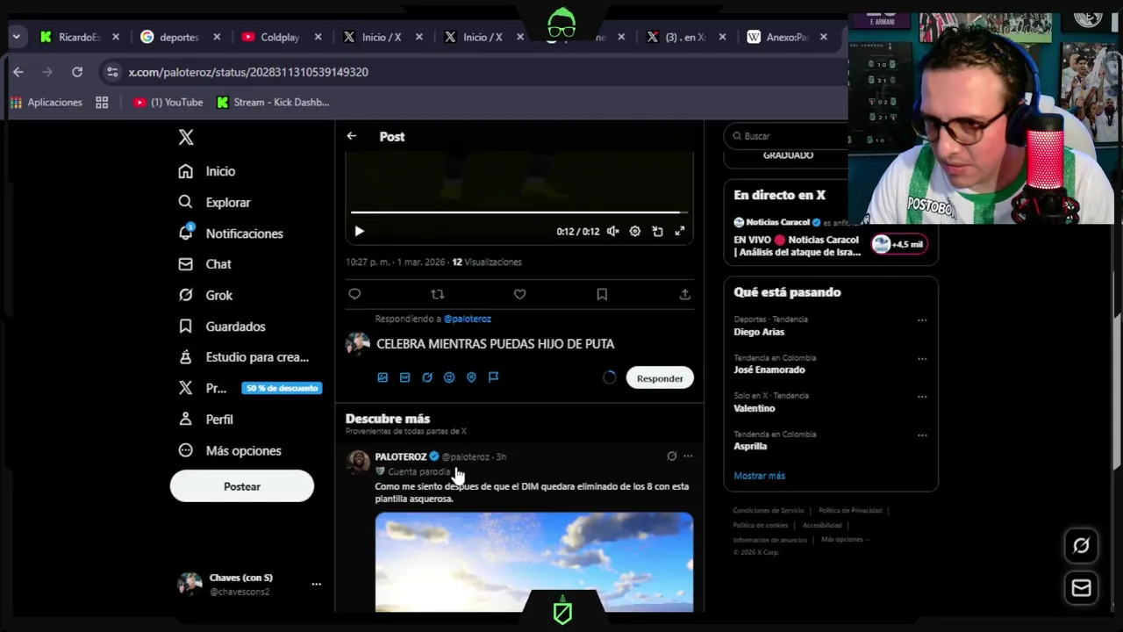Open Condiciones de Servicio link

point(769,511)
